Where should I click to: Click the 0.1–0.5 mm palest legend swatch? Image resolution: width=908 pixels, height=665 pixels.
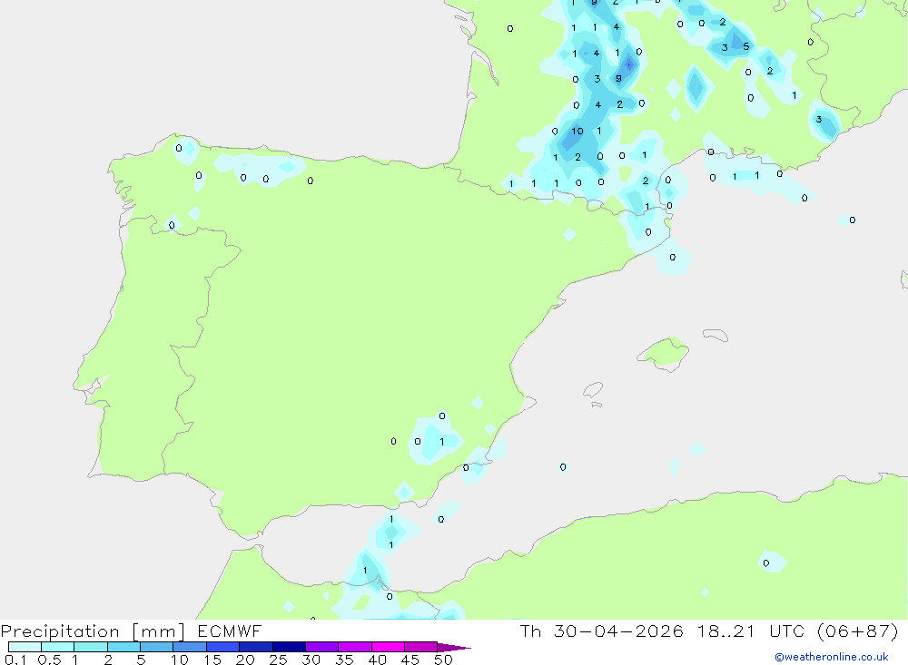25,647
